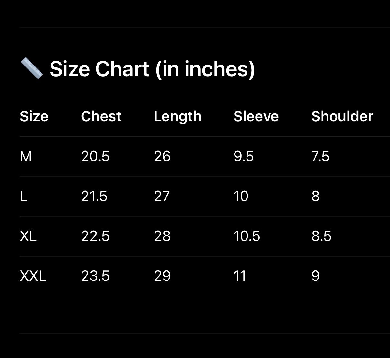Tap the Sleeve column header
The width and height of the screenshot is (390, 358).
coord(256,116)
